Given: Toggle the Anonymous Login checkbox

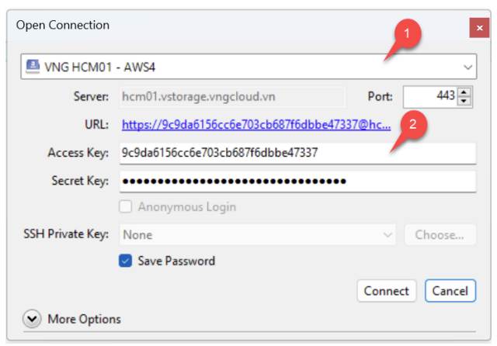Looking at the screenshot, I should pyautogui.click(x=125, y=207).
